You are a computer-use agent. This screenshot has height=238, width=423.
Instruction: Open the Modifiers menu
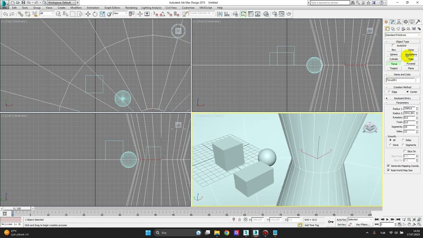[76, 8]
